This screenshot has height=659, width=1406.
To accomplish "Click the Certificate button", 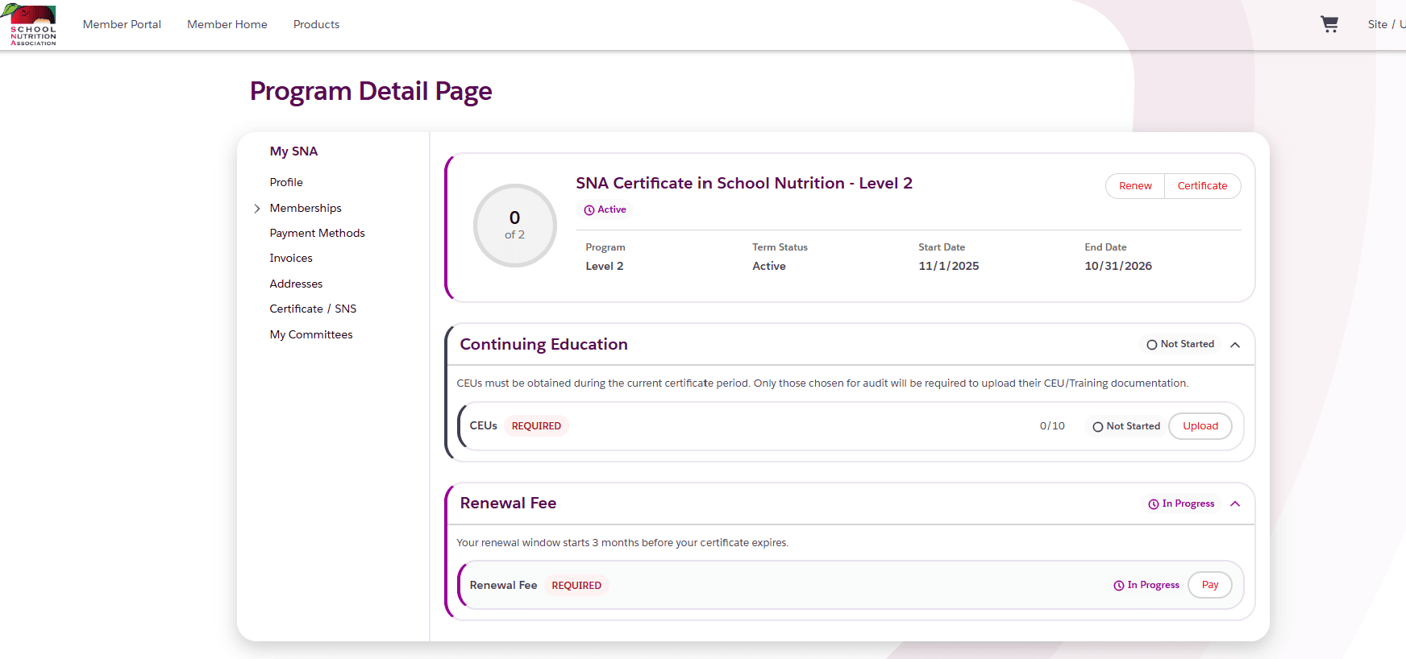I will (1202, 186).
